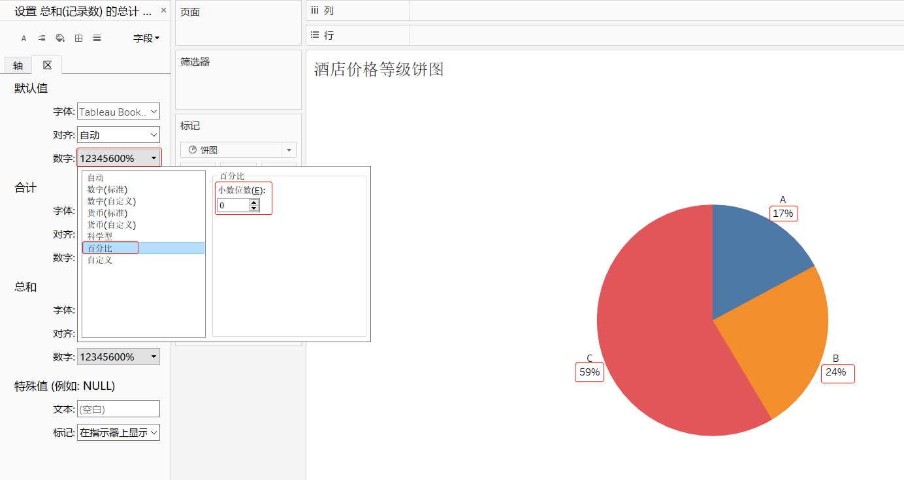Image resolution: width=904 pixels, height=480 pixels.
Task: Open the shading paint bucket icon
Action: pos(60,39)
